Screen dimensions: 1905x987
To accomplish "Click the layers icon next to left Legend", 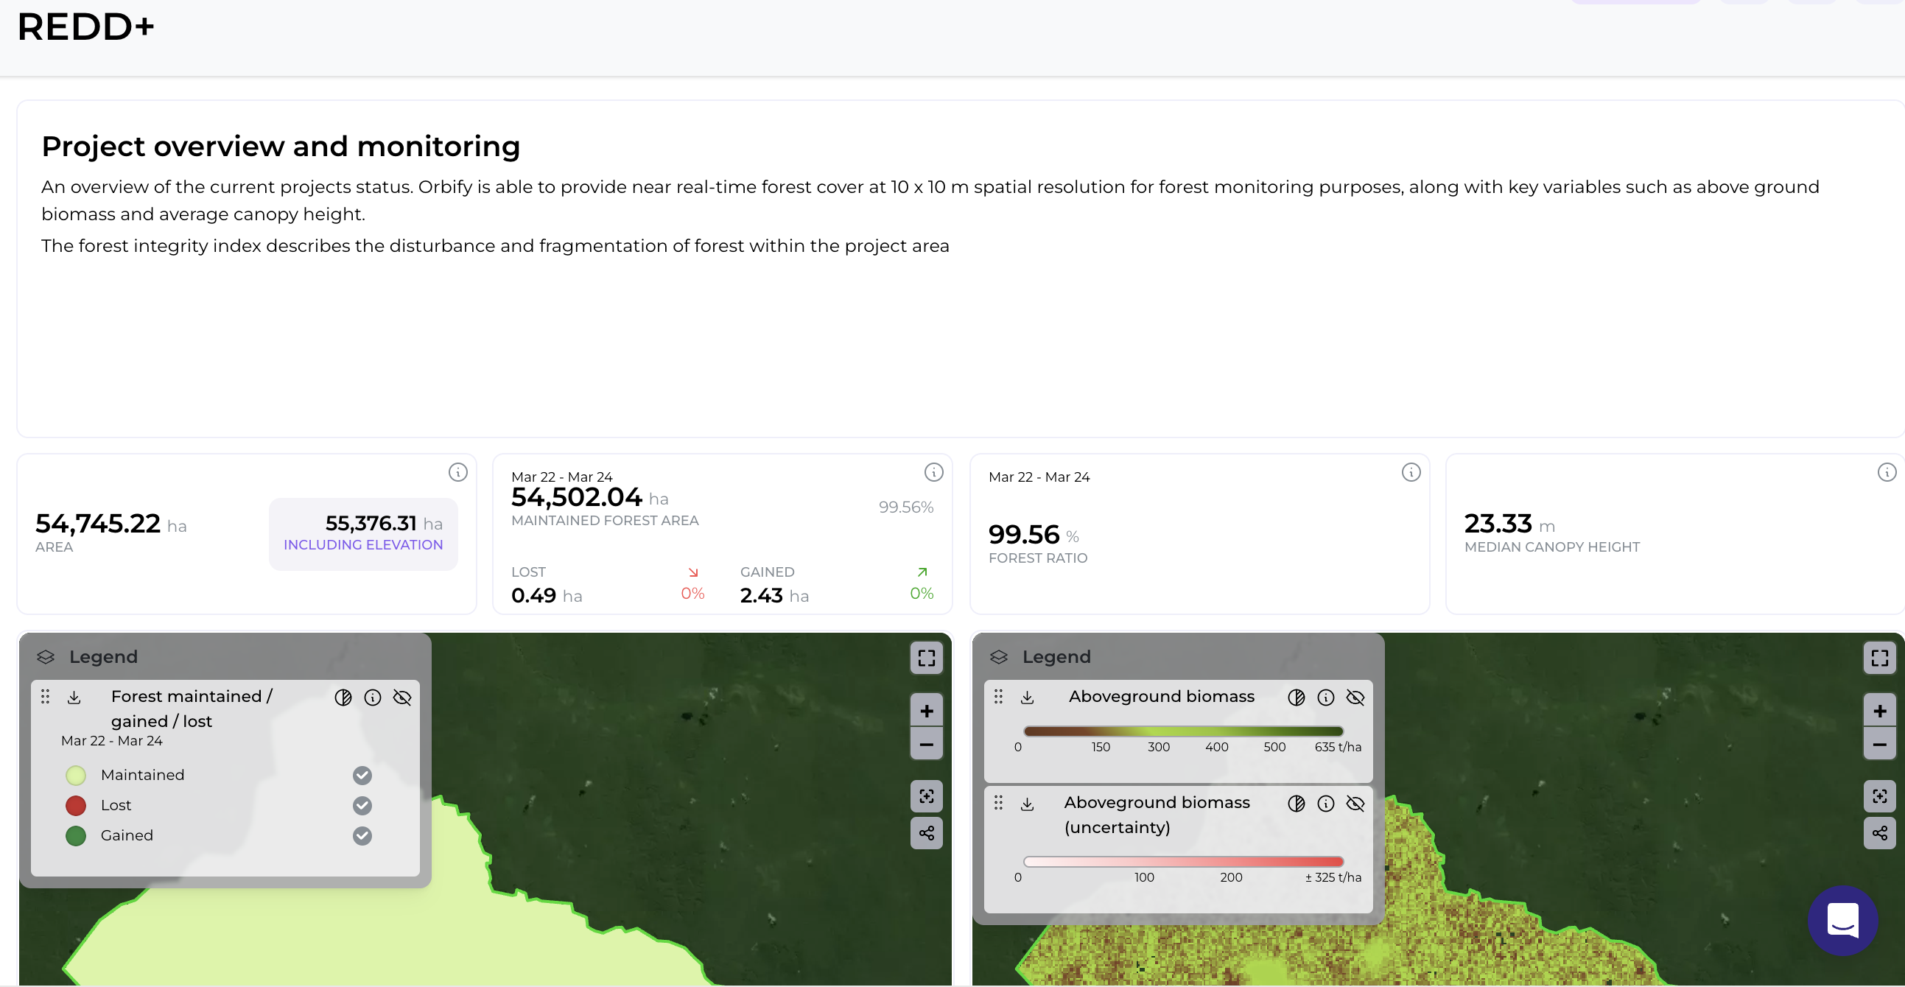I will click(46, 656).
